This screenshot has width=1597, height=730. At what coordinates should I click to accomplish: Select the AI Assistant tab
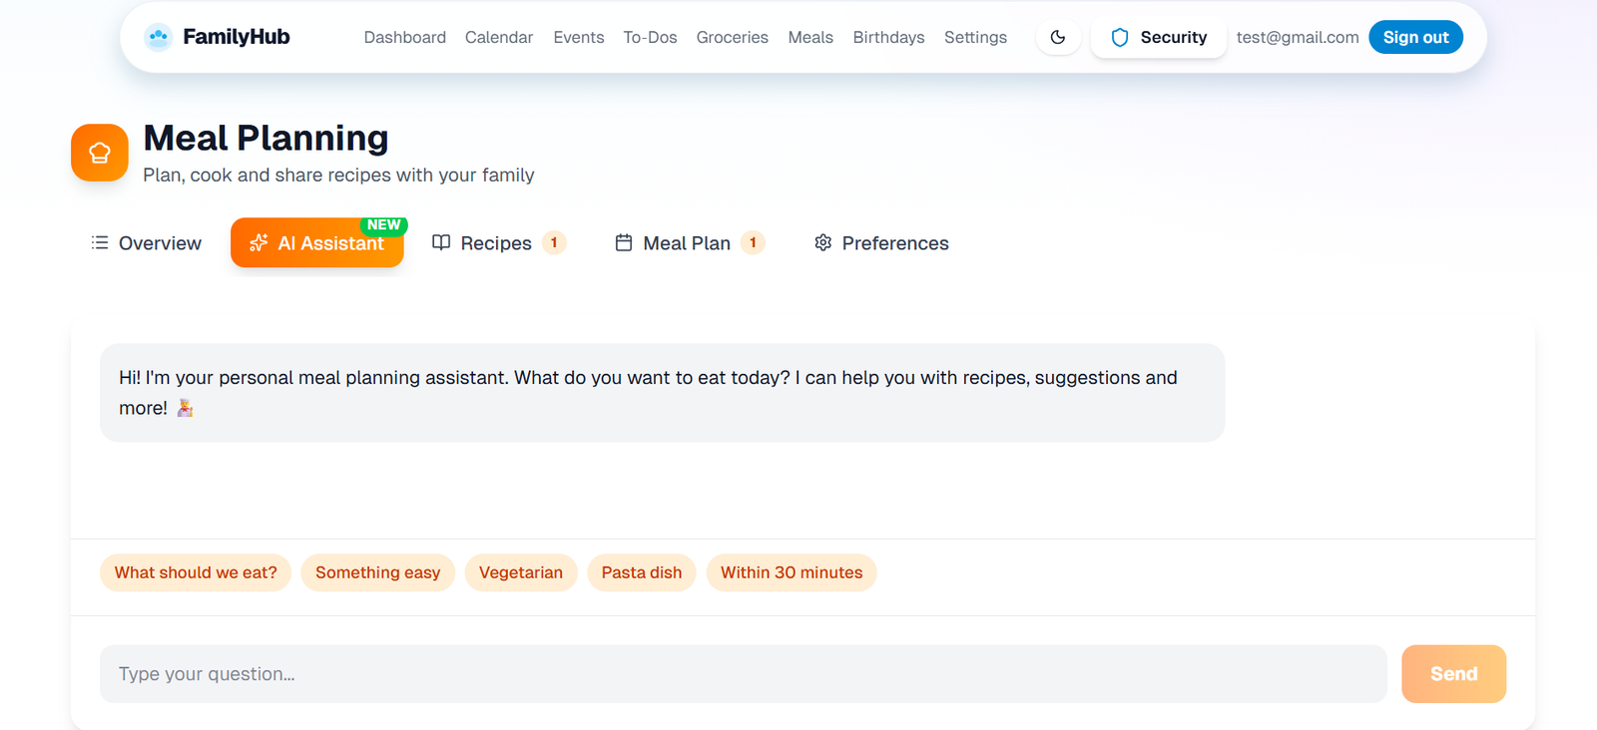pos(317,243)
